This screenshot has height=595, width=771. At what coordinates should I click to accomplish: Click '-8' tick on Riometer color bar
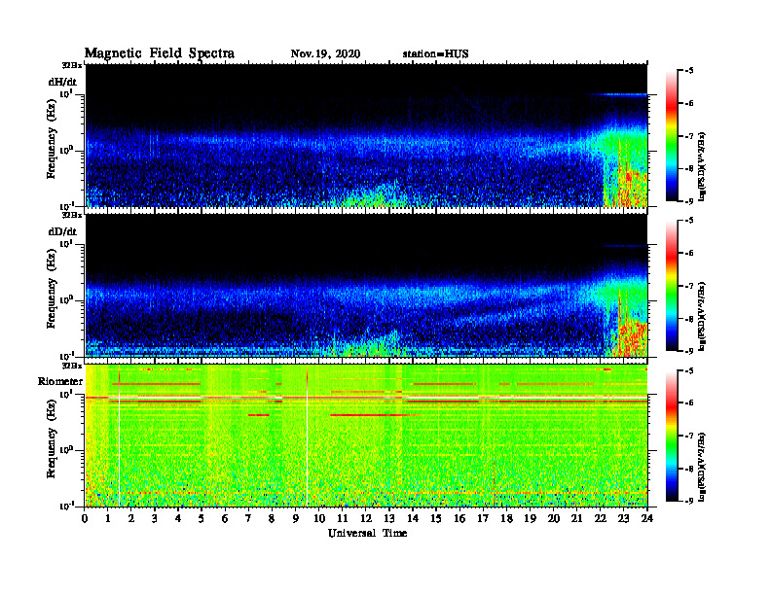point(689,469)
